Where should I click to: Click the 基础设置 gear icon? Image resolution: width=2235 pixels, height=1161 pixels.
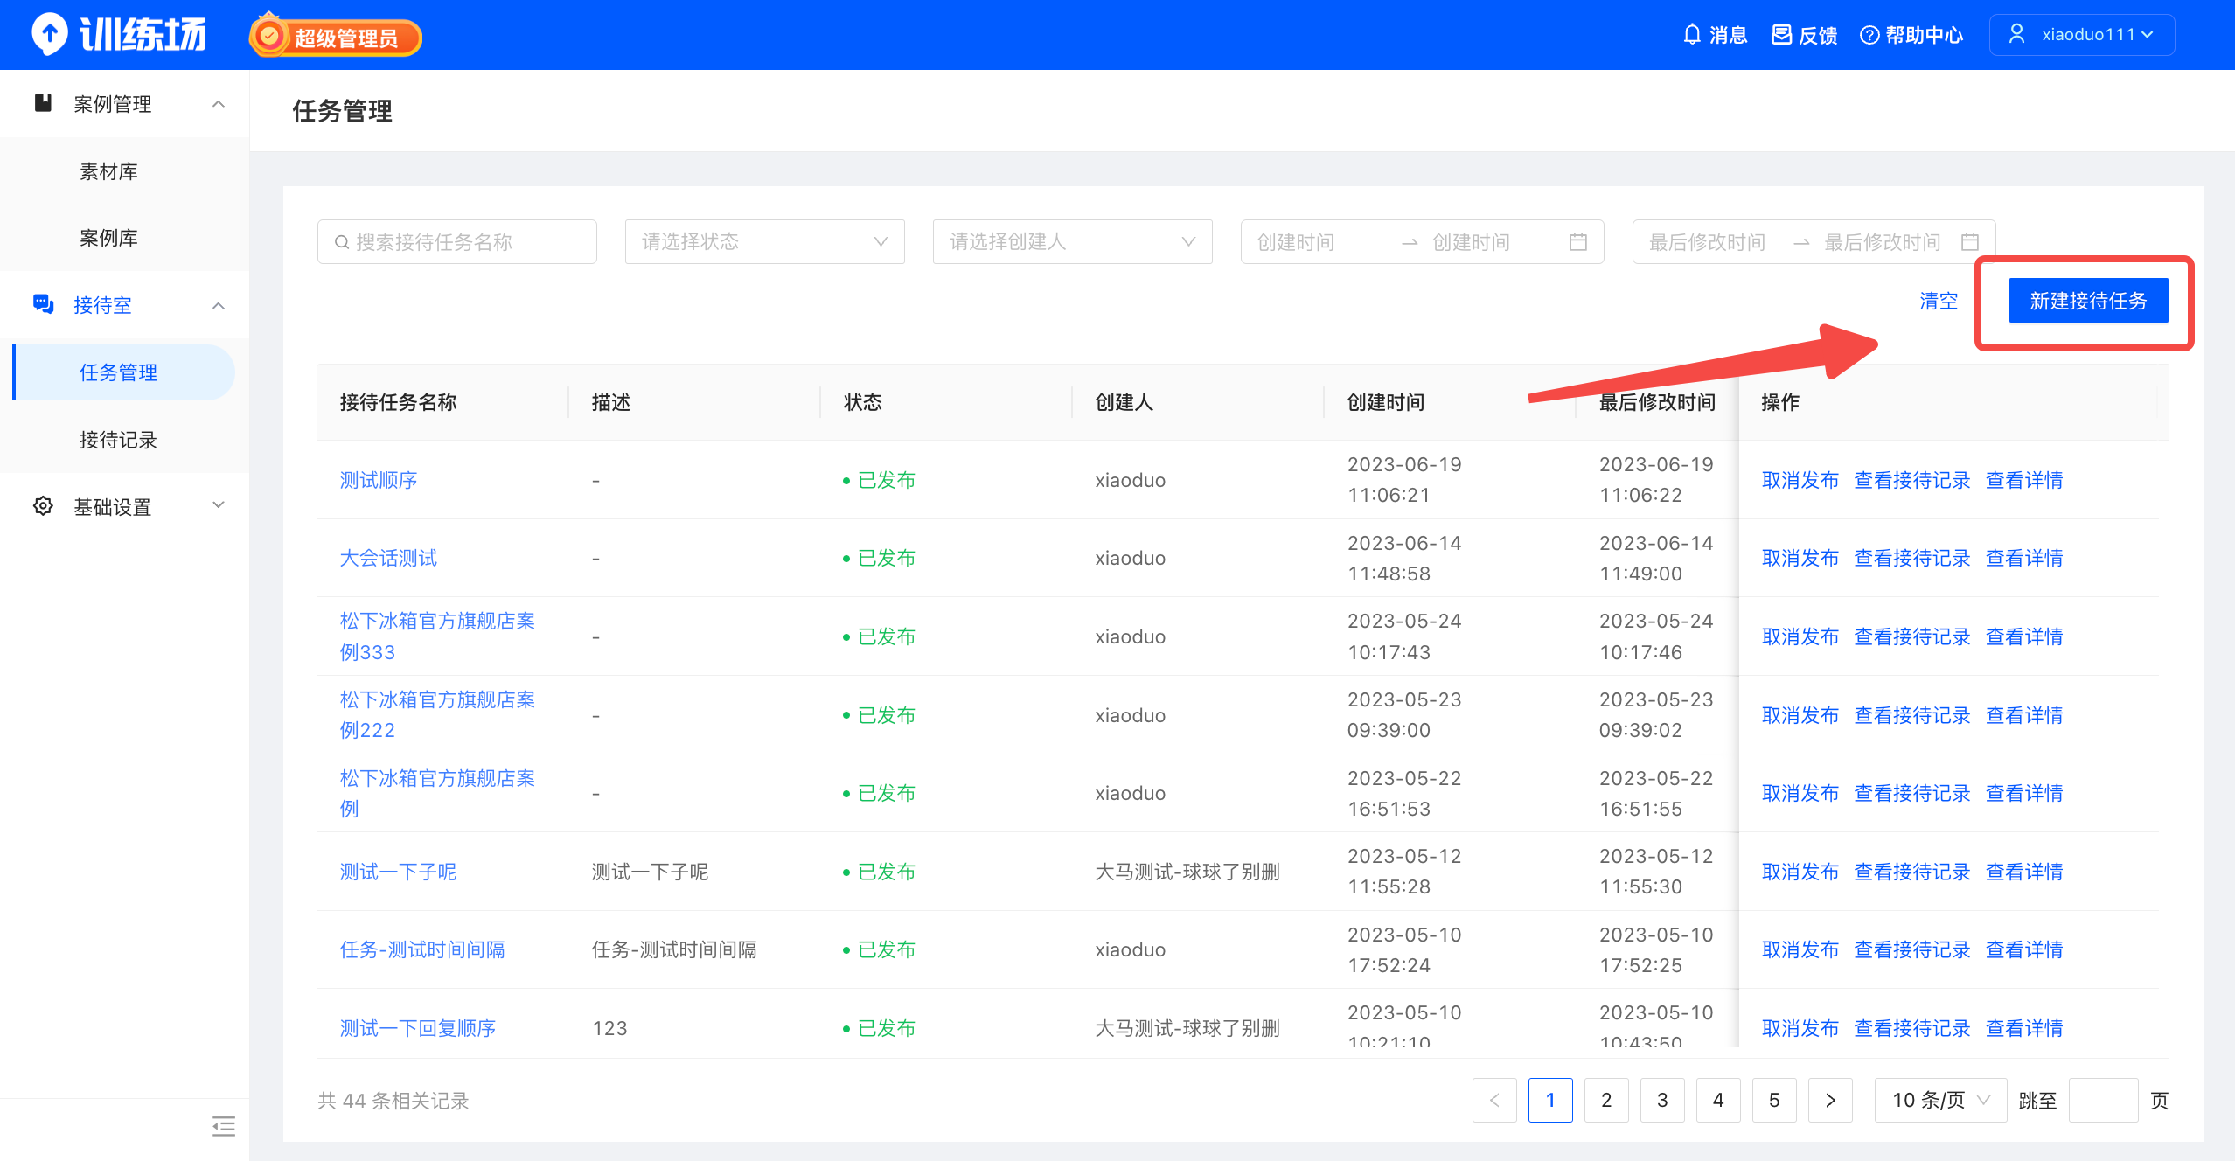pyautogui.click(x=43, y=506)
